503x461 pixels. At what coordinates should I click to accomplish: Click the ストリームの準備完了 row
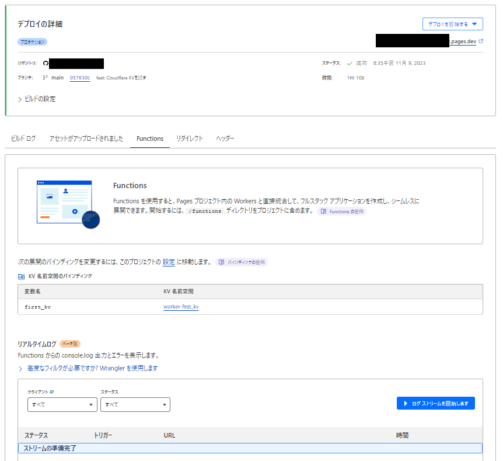(250, 448)
